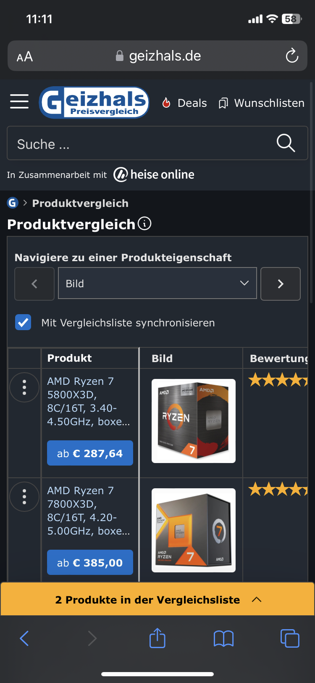
Task: Open the hamburger navigation menu
Action: [19, 101]
